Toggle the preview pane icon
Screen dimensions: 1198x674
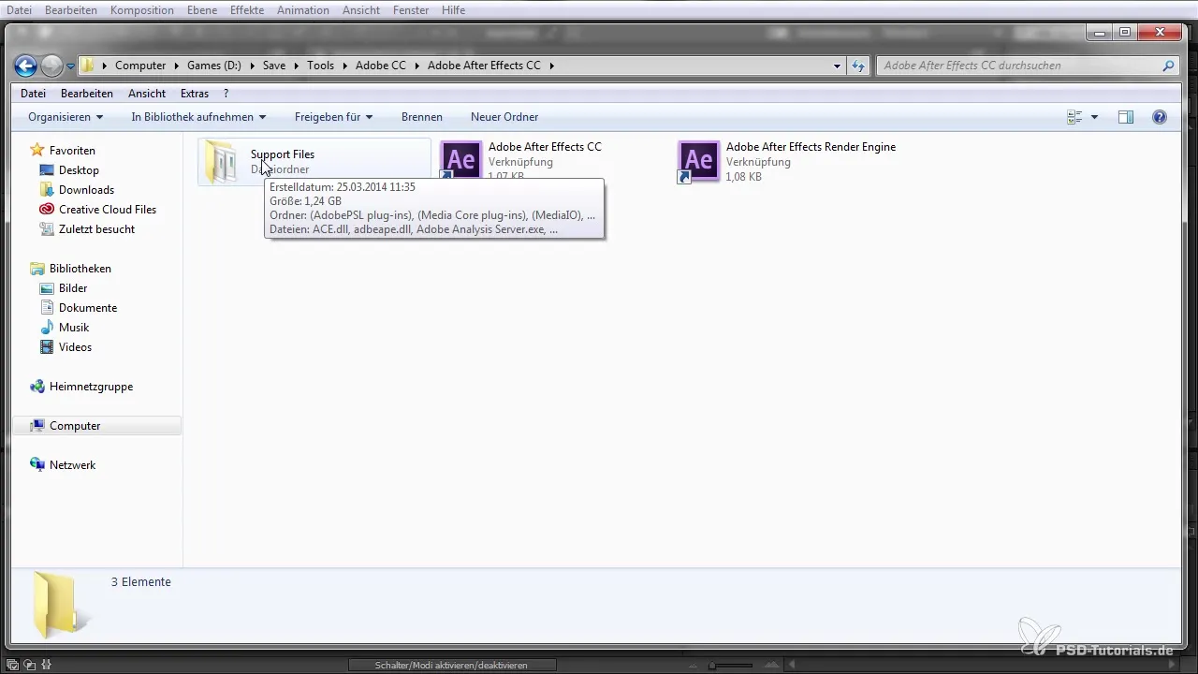coord(1126,117)
